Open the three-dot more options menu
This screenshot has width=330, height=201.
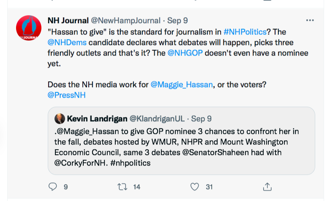310,20
